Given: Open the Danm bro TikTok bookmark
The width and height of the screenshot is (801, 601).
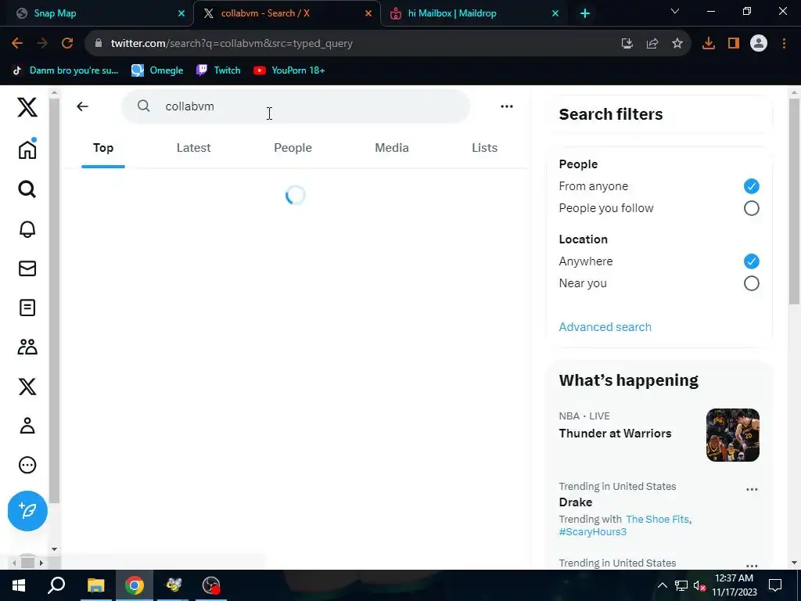Looking at the screenshot, I should 65,70.
